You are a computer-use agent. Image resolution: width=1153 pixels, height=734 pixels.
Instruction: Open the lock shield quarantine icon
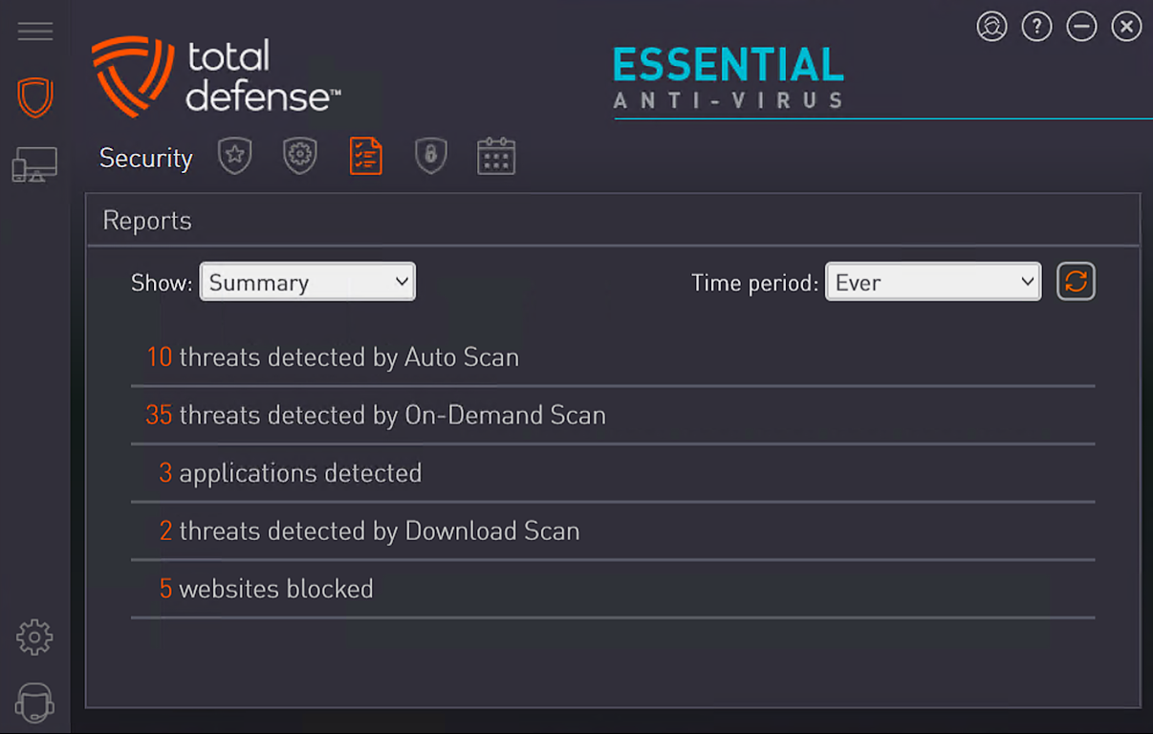(x=431, y=156)
